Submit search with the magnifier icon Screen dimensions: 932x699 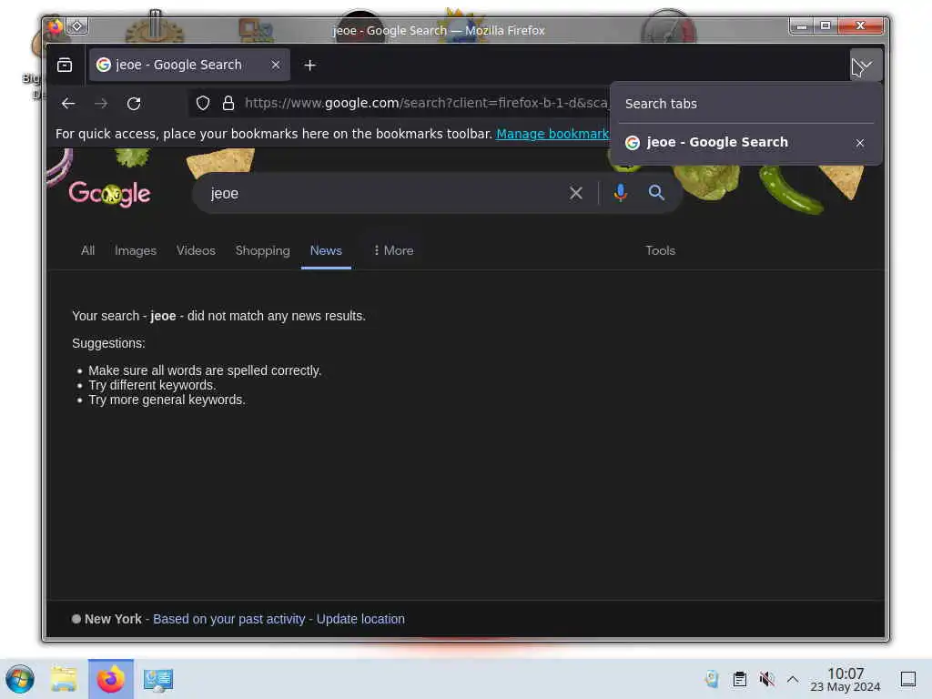tap(655, 193)
